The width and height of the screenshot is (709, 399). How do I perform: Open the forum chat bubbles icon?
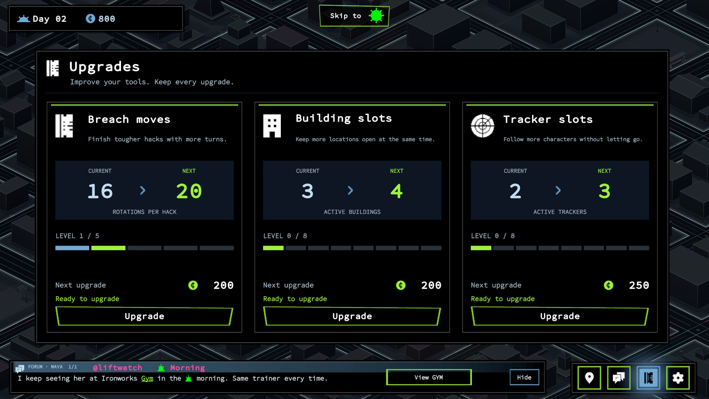(619, 378)
